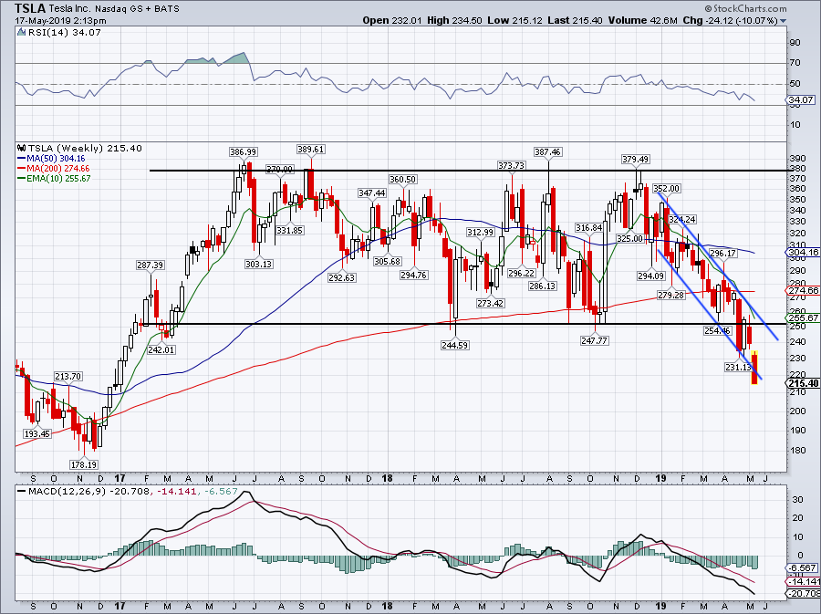Click the 274.66 price tag on right axis
The width and height of the screenshot is (821, 614).
click(x=803, y=290)
